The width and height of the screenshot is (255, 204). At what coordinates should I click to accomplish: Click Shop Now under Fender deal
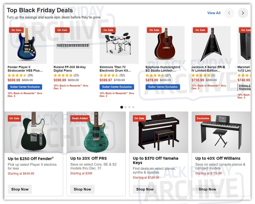click(20, 189)
